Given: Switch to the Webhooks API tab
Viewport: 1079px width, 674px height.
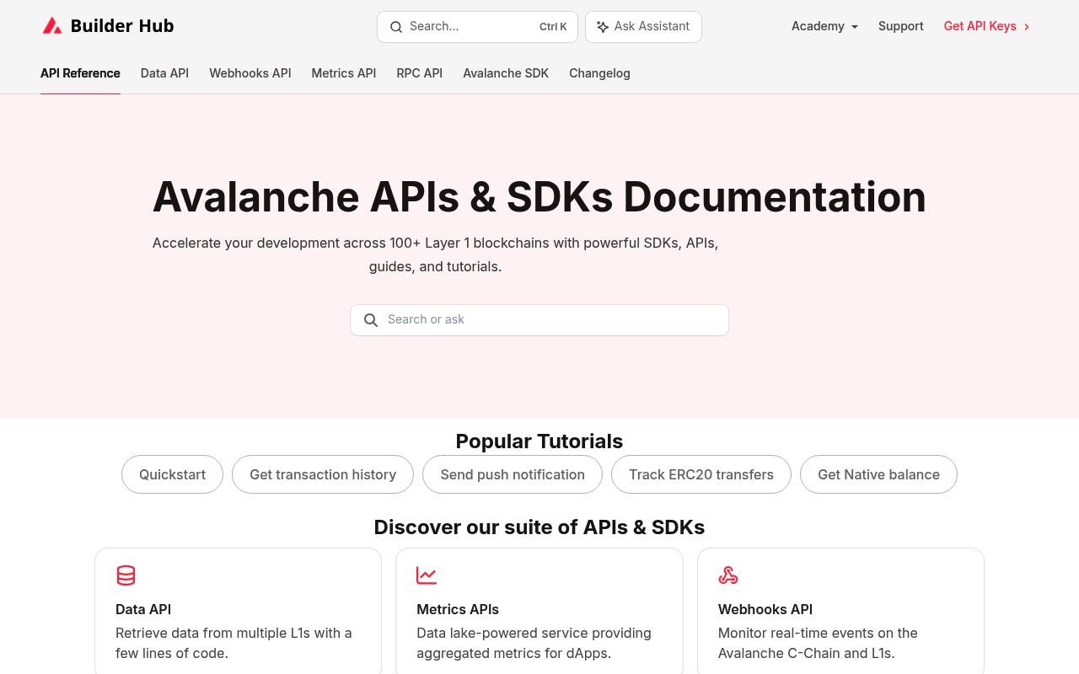Looking at the screenshot, I should point(250,73).
